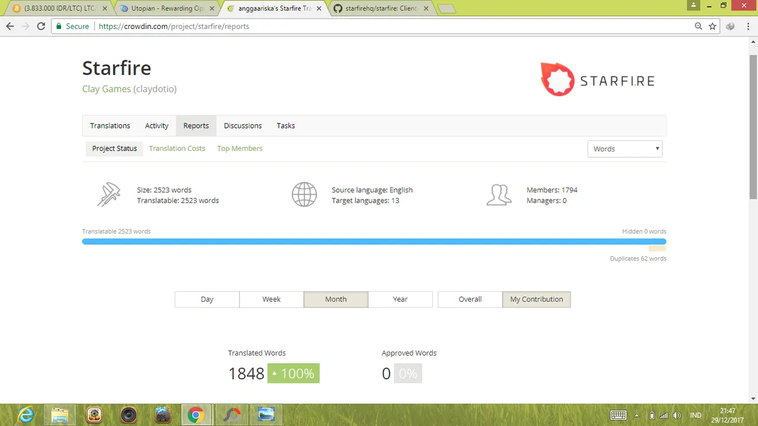Click the Chrome icon in the taskbar
758x426 pixels.
click(196, 415)
